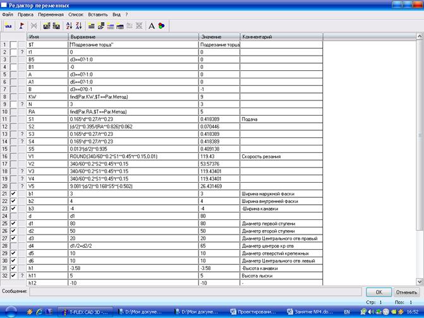Click the Имя column header
The image size is (424, 318).
[47, 37]
